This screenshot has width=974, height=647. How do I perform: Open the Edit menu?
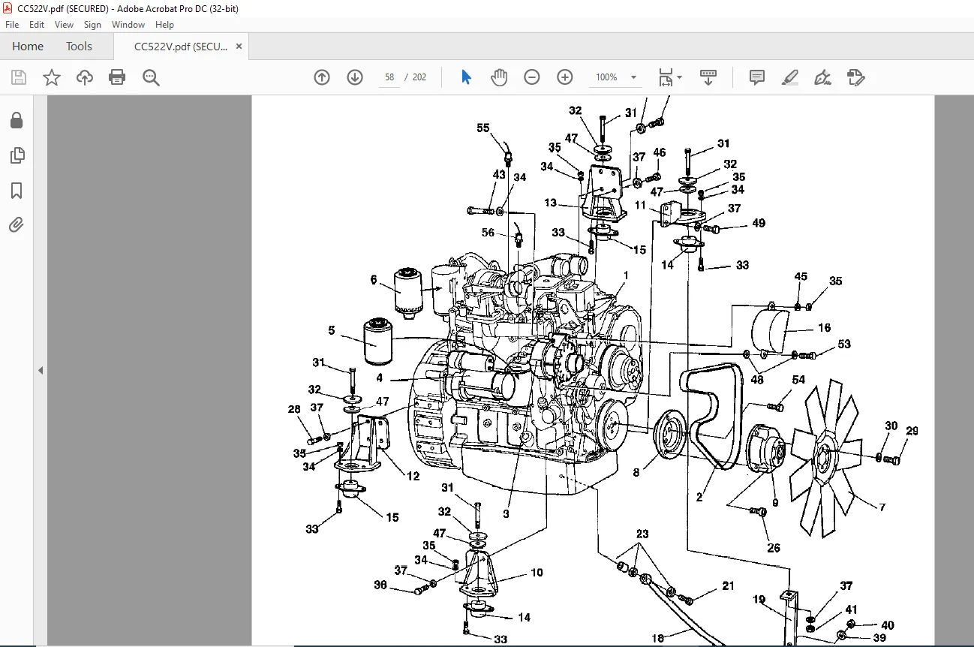(x=37, y=25)
